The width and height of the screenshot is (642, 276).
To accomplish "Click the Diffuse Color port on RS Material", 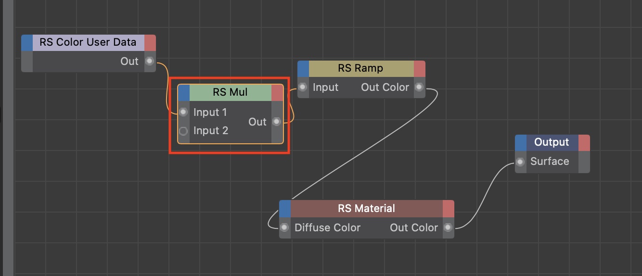I will pyautogui.click(x=284, y=227).
